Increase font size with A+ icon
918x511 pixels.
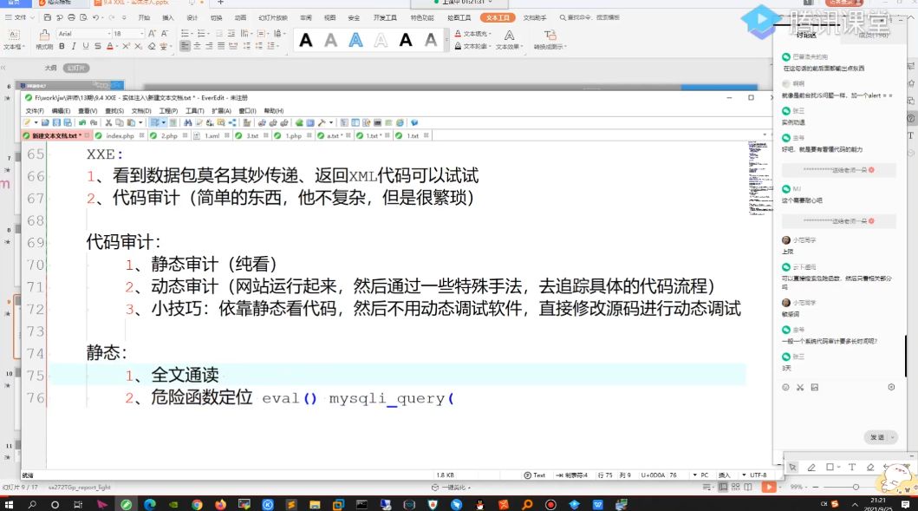point(152,34)
